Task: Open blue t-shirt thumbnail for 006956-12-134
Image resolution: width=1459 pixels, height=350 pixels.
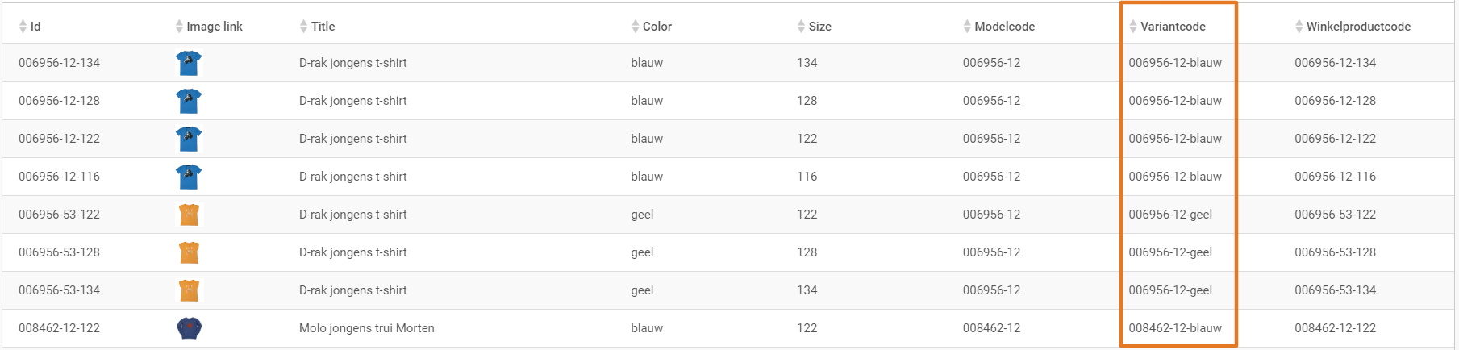Action: pyautogui.click(x=189, y=63)
